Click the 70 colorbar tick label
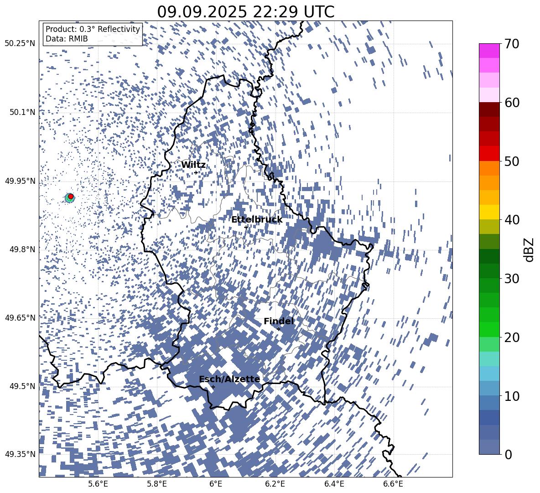Image resolution: width=540 pixels, height=493 pixels. [512, 44]
